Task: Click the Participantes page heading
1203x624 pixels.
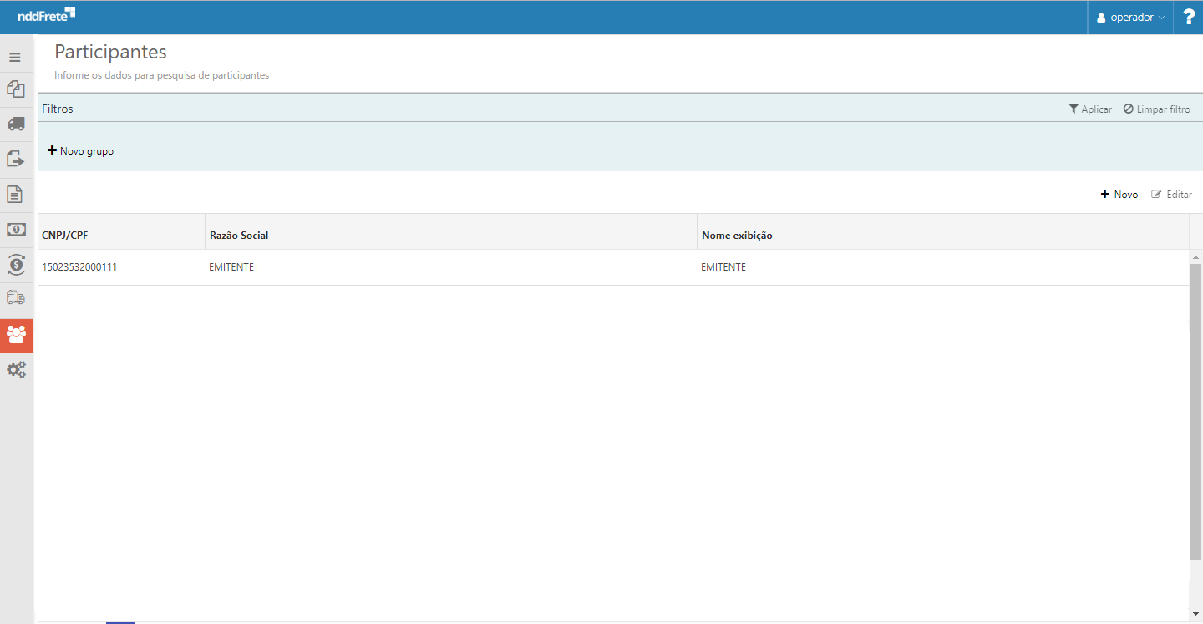Action: point(110,52)
